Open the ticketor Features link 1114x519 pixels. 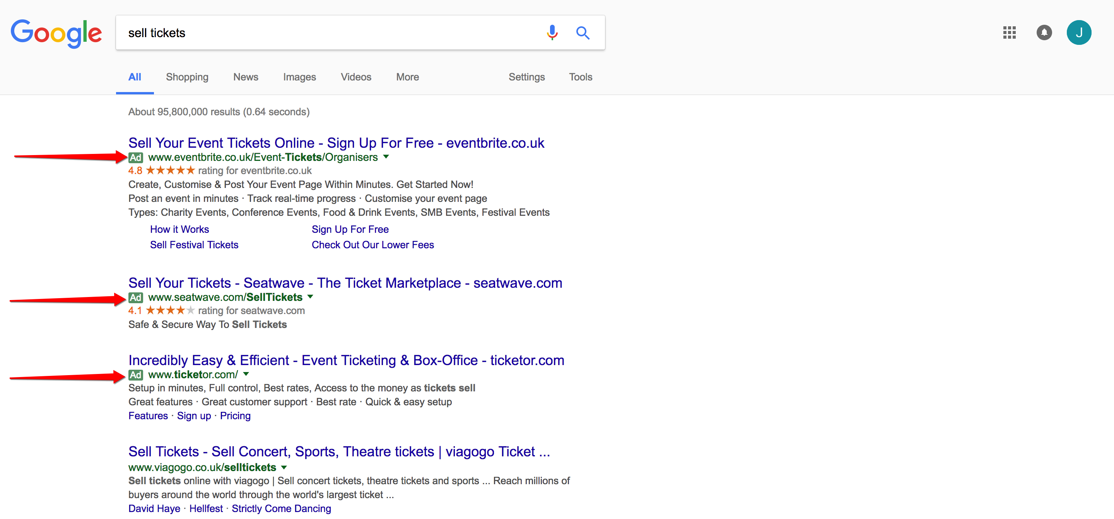(x=148, y=416)
